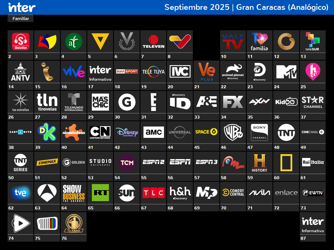
Task: Open the teleSUR channel 13 logo
Action: [x=313, y=41]
